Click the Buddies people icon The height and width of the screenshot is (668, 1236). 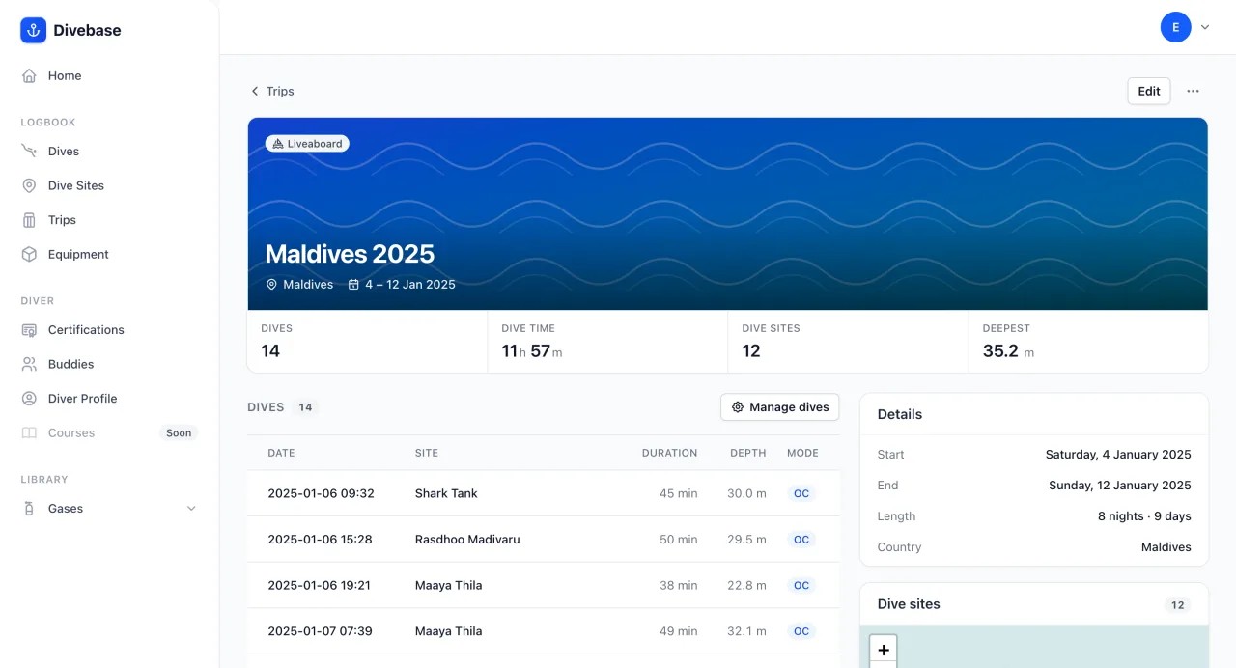pos(29,364)
